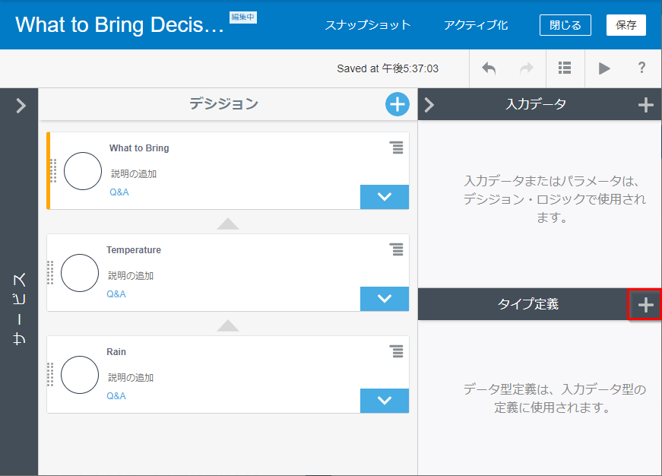This screenshot has height=476, width=662.
Task: Open menu icon on Temperature card
Action: 396,249
